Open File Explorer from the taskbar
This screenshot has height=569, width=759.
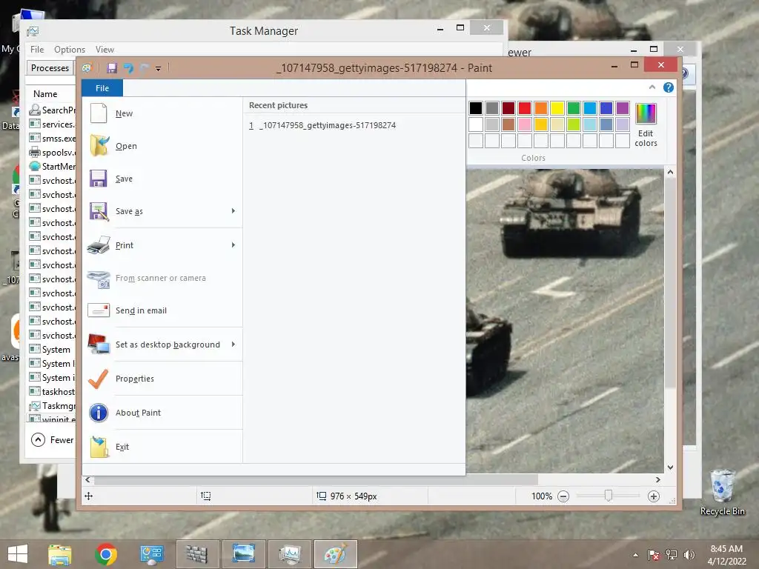click(x=59, y=554)
